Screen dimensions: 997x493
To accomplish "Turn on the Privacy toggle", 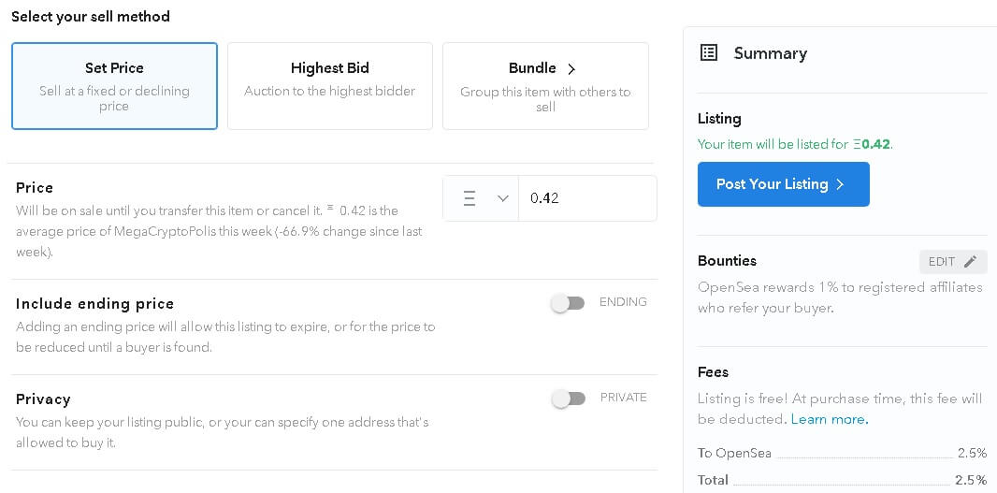I will tap(568, 399).
